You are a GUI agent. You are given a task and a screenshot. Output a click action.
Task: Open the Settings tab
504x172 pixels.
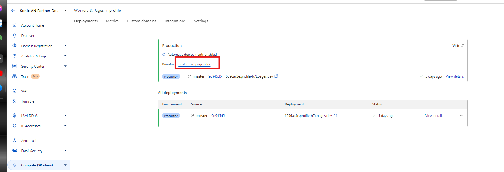pos(201,21)
